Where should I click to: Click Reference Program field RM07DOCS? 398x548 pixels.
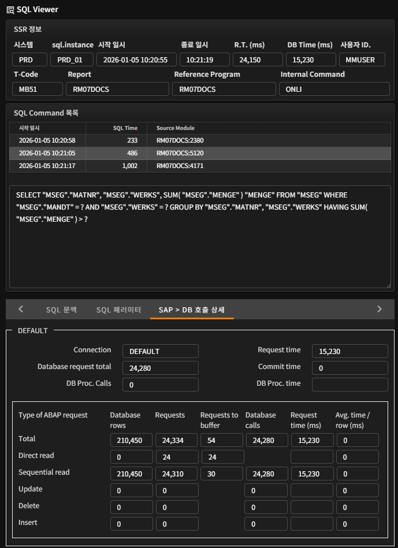tap(224, 89)
